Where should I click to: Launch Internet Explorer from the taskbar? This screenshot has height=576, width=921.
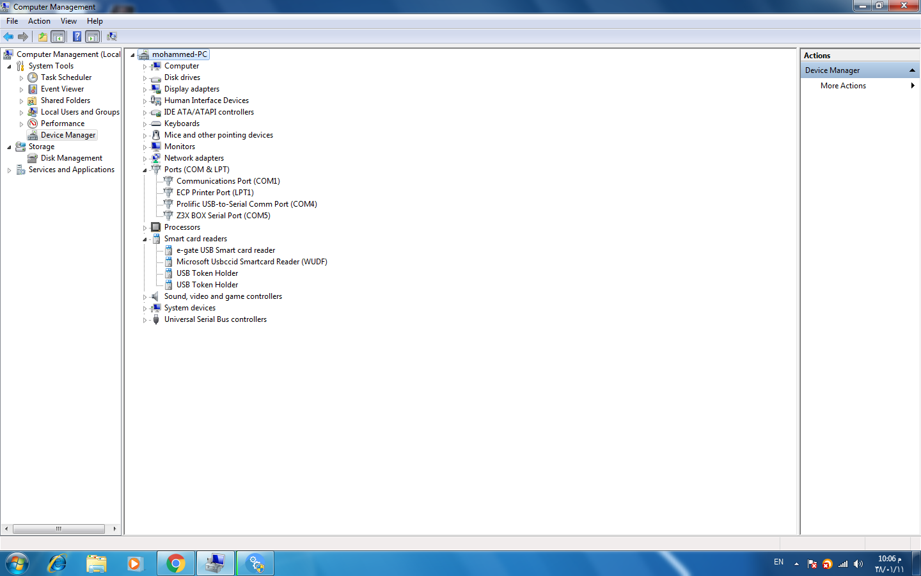58,563
